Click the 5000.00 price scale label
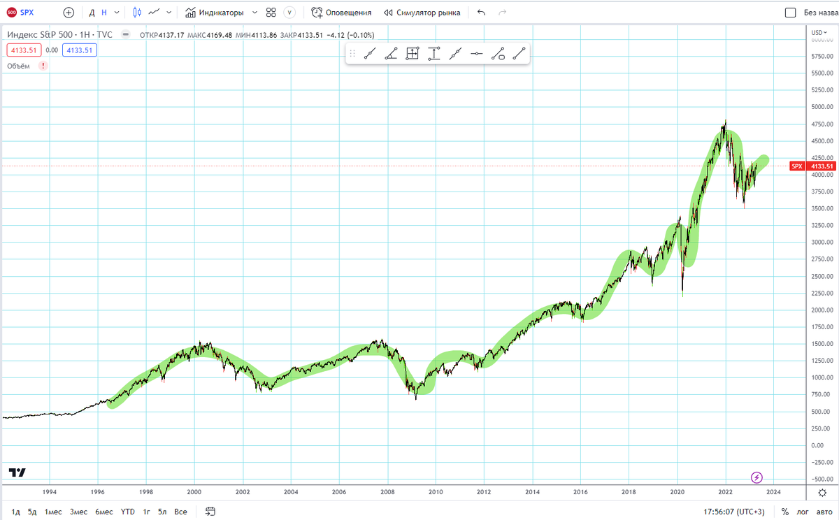 coord(822,107)
